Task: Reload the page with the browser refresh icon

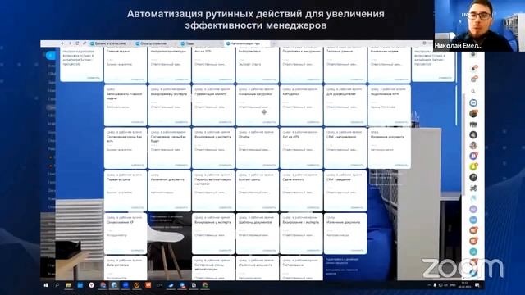Action: tap(77, 43)
